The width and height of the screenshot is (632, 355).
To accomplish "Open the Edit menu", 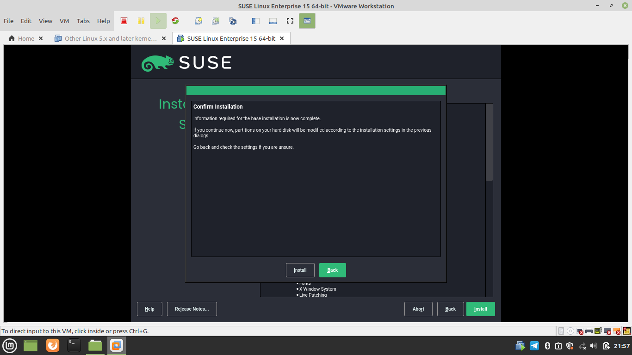I will point(26,21).
